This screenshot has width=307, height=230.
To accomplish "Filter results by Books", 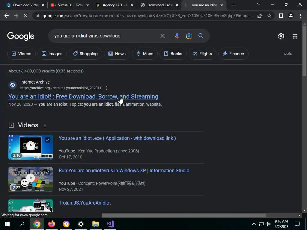I will click(173, 54).
